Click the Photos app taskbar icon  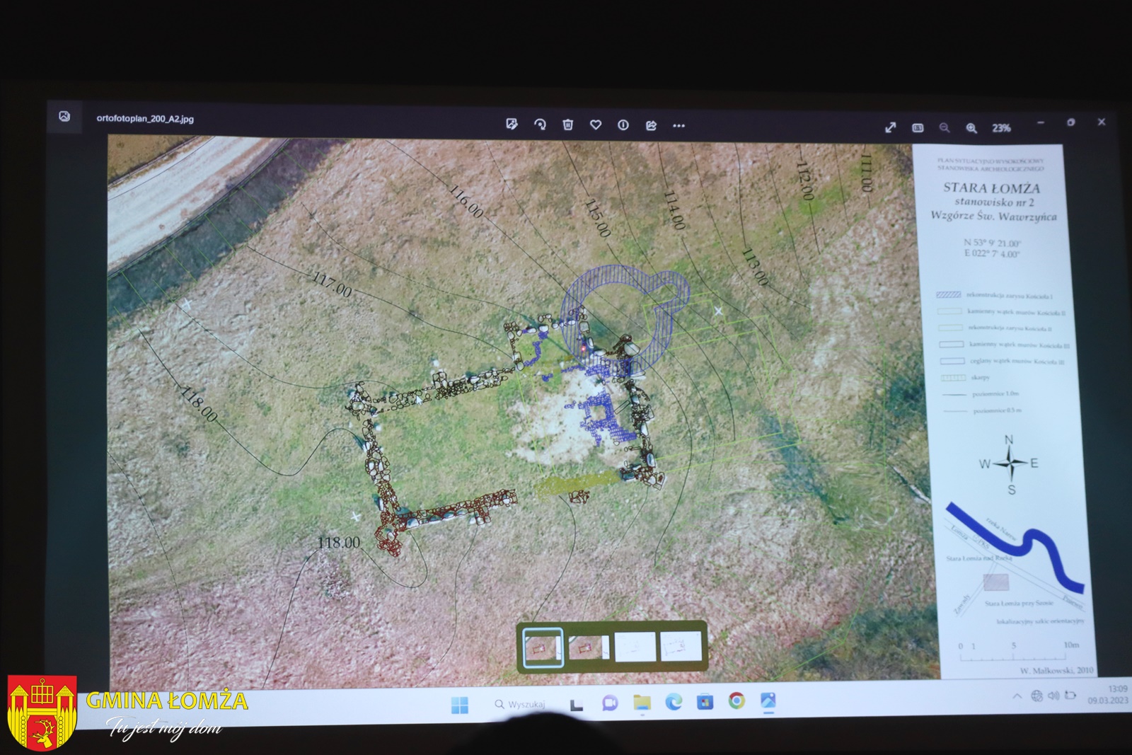click(768, 701)
